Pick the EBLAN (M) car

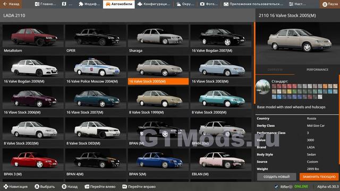point(221,163)
